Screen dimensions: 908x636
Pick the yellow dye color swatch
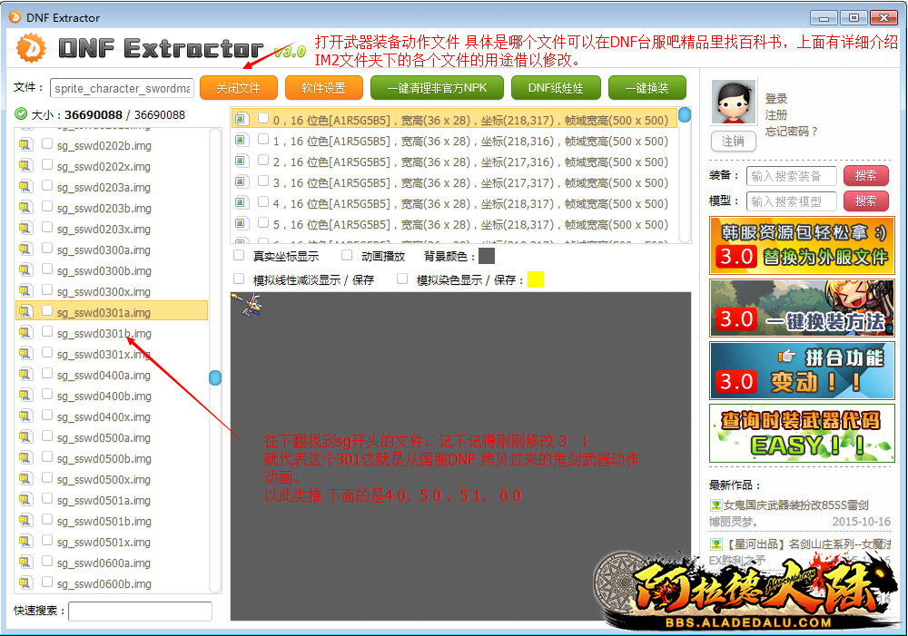coord(536,279)
